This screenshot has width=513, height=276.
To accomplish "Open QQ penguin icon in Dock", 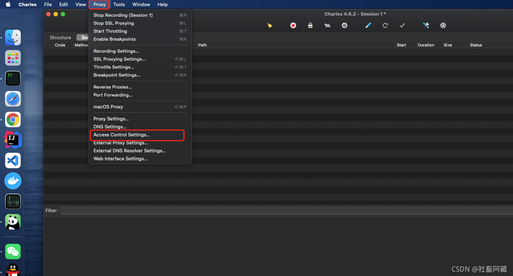I will pos(13,270).
